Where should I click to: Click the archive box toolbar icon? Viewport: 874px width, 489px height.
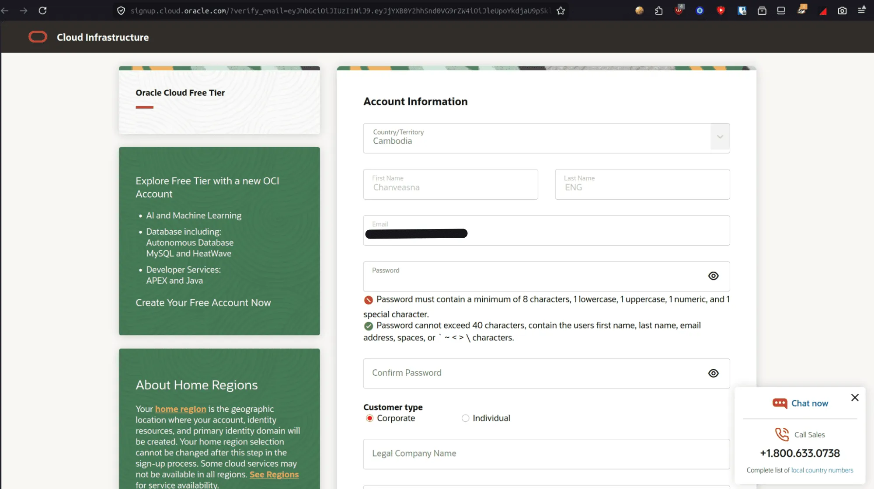pos(762,10)
